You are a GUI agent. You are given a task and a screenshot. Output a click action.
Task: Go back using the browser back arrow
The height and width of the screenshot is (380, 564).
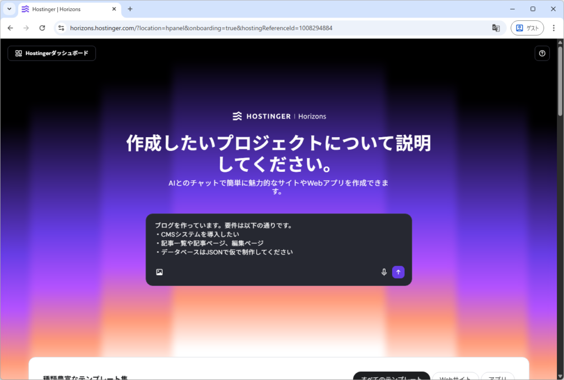point(10,28)
